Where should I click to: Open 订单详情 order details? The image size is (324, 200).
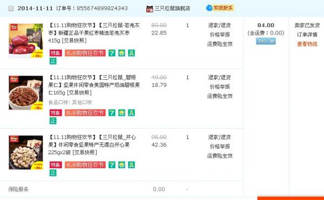click(307, 35)
